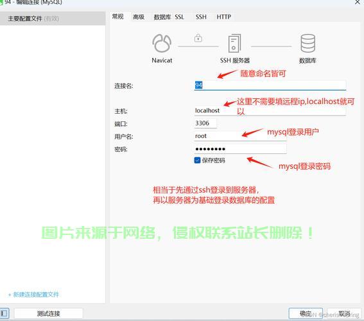Switch to the HTTP tab
364x321 pixels.
point(224,17)
